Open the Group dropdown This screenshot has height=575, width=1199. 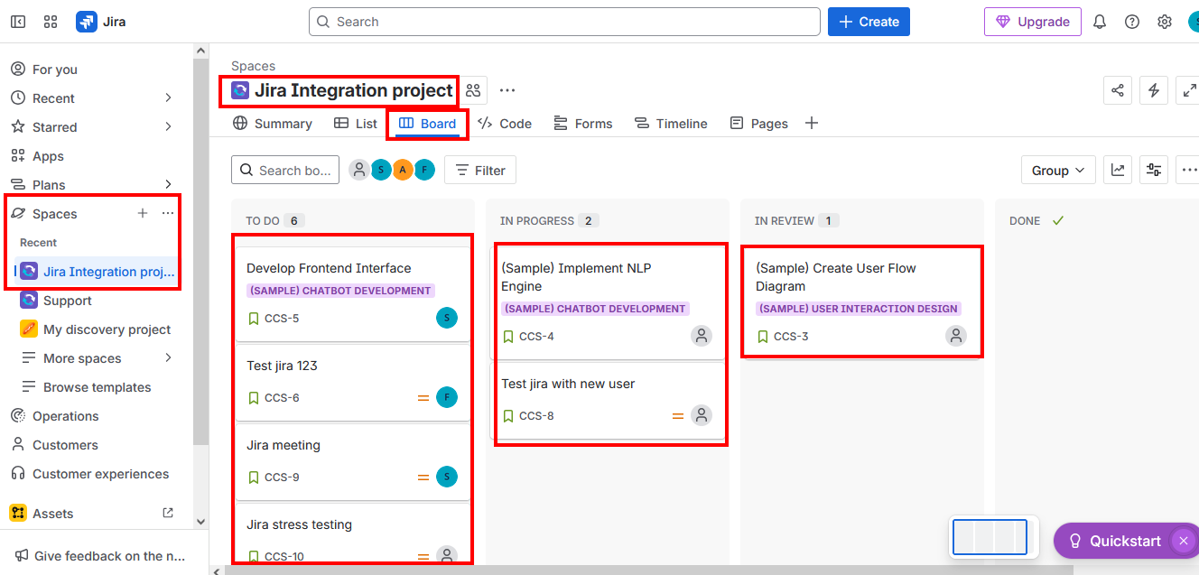click(x=1058, y=170)
